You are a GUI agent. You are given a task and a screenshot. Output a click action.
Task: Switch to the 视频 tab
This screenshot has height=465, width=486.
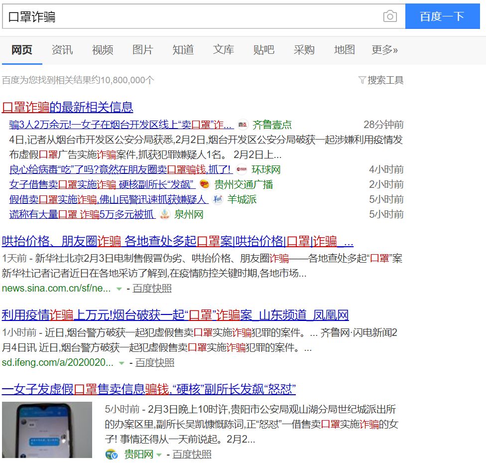(102, 50)
